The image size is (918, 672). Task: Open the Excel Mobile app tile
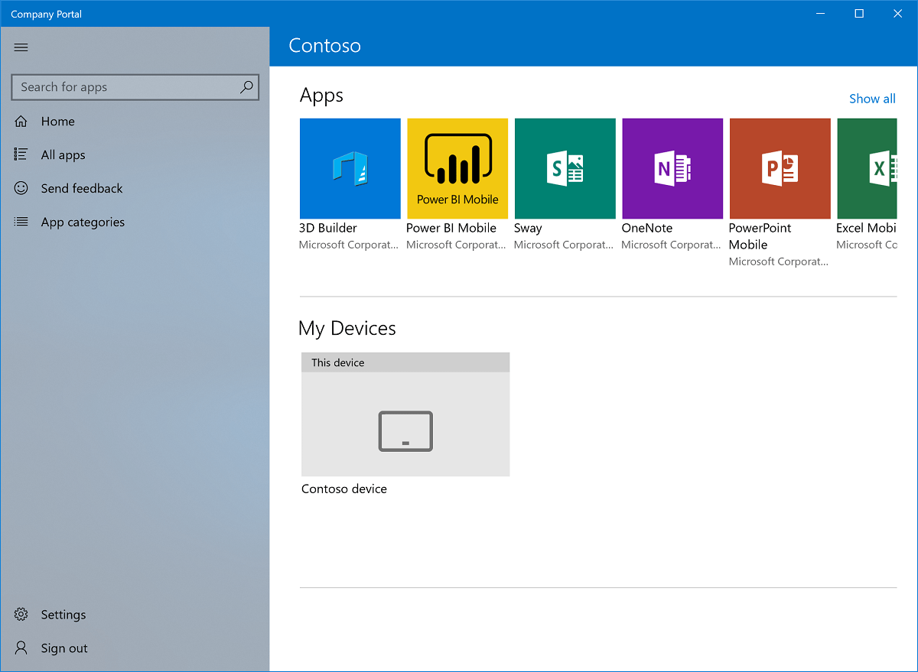(x=867, y=168)
